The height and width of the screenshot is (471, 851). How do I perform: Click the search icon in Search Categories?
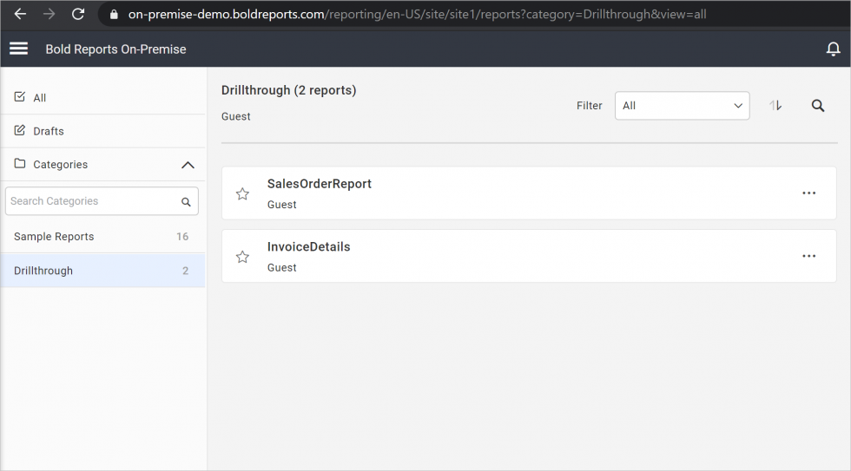[x=186, y=201]
